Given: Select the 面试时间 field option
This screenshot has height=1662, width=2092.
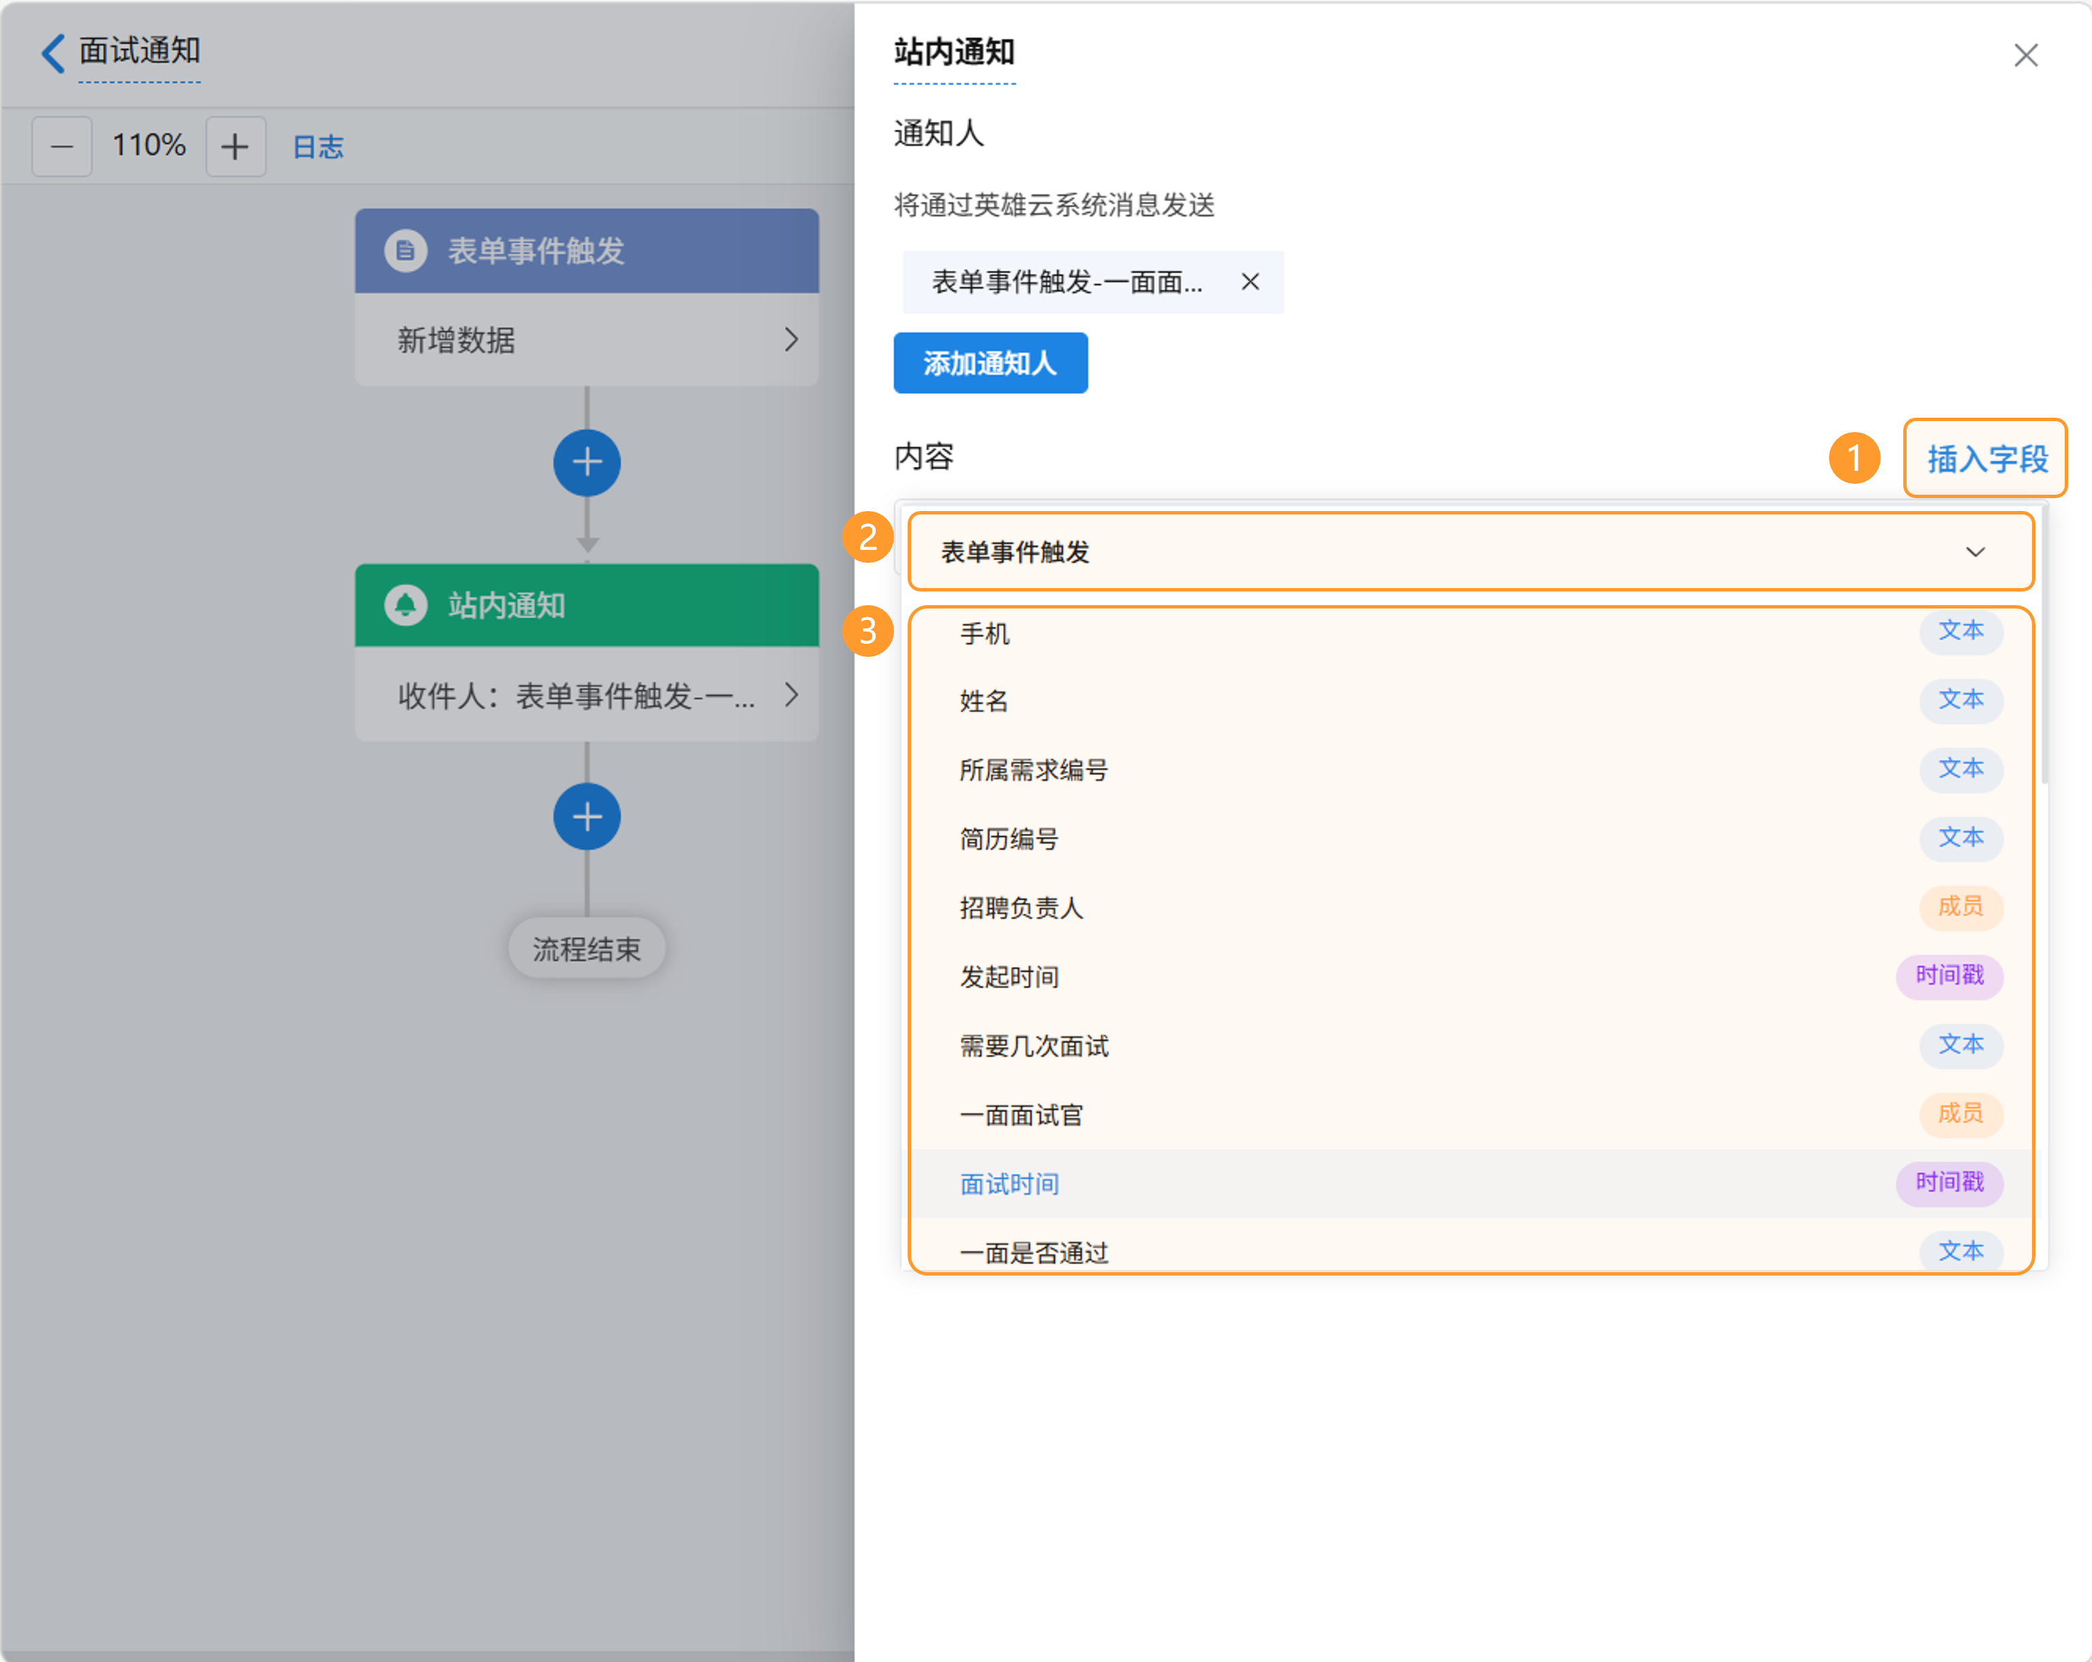Looking at the screenshot, I should (x=1009, y=1184).
